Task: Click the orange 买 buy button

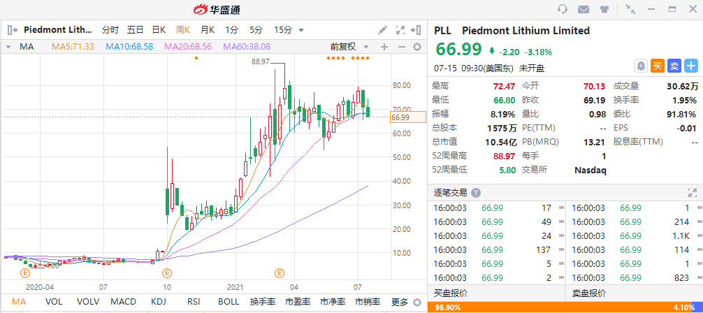Action: click(x=658, y=66)
